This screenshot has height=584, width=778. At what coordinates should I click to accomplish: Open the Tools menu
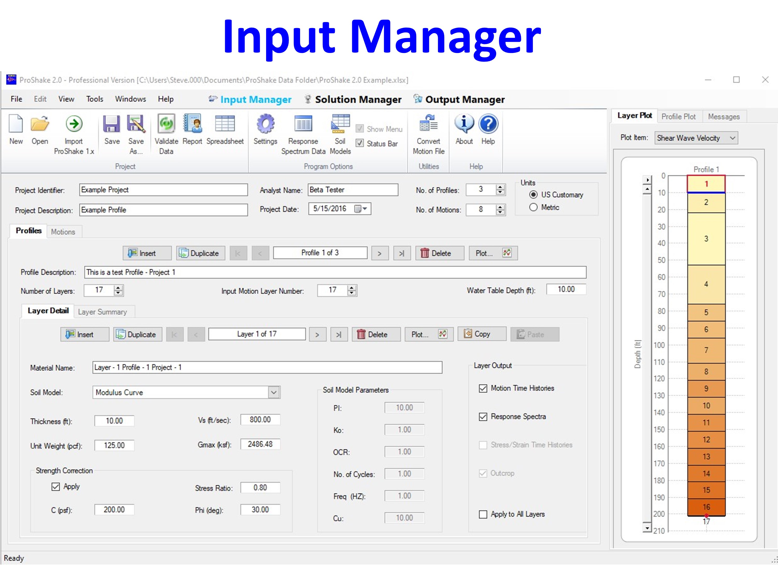(x=95, y=99)
